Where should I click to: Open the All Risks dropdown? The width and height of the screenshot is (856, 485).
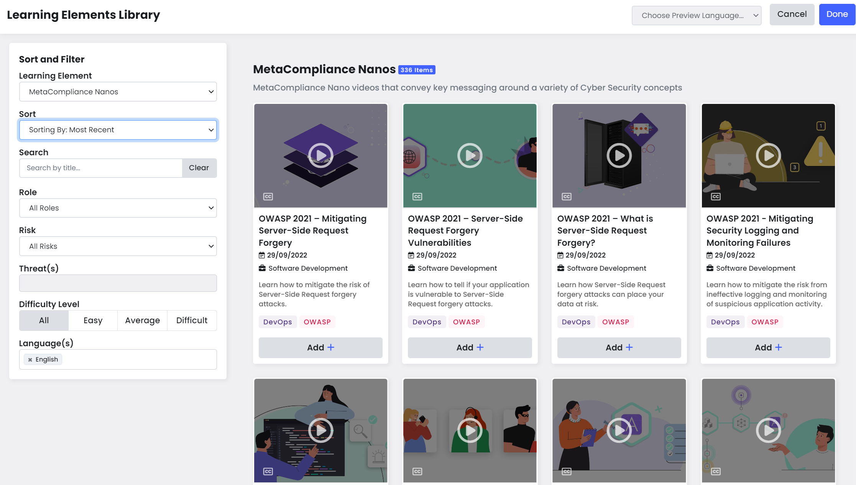click(118, 246)
